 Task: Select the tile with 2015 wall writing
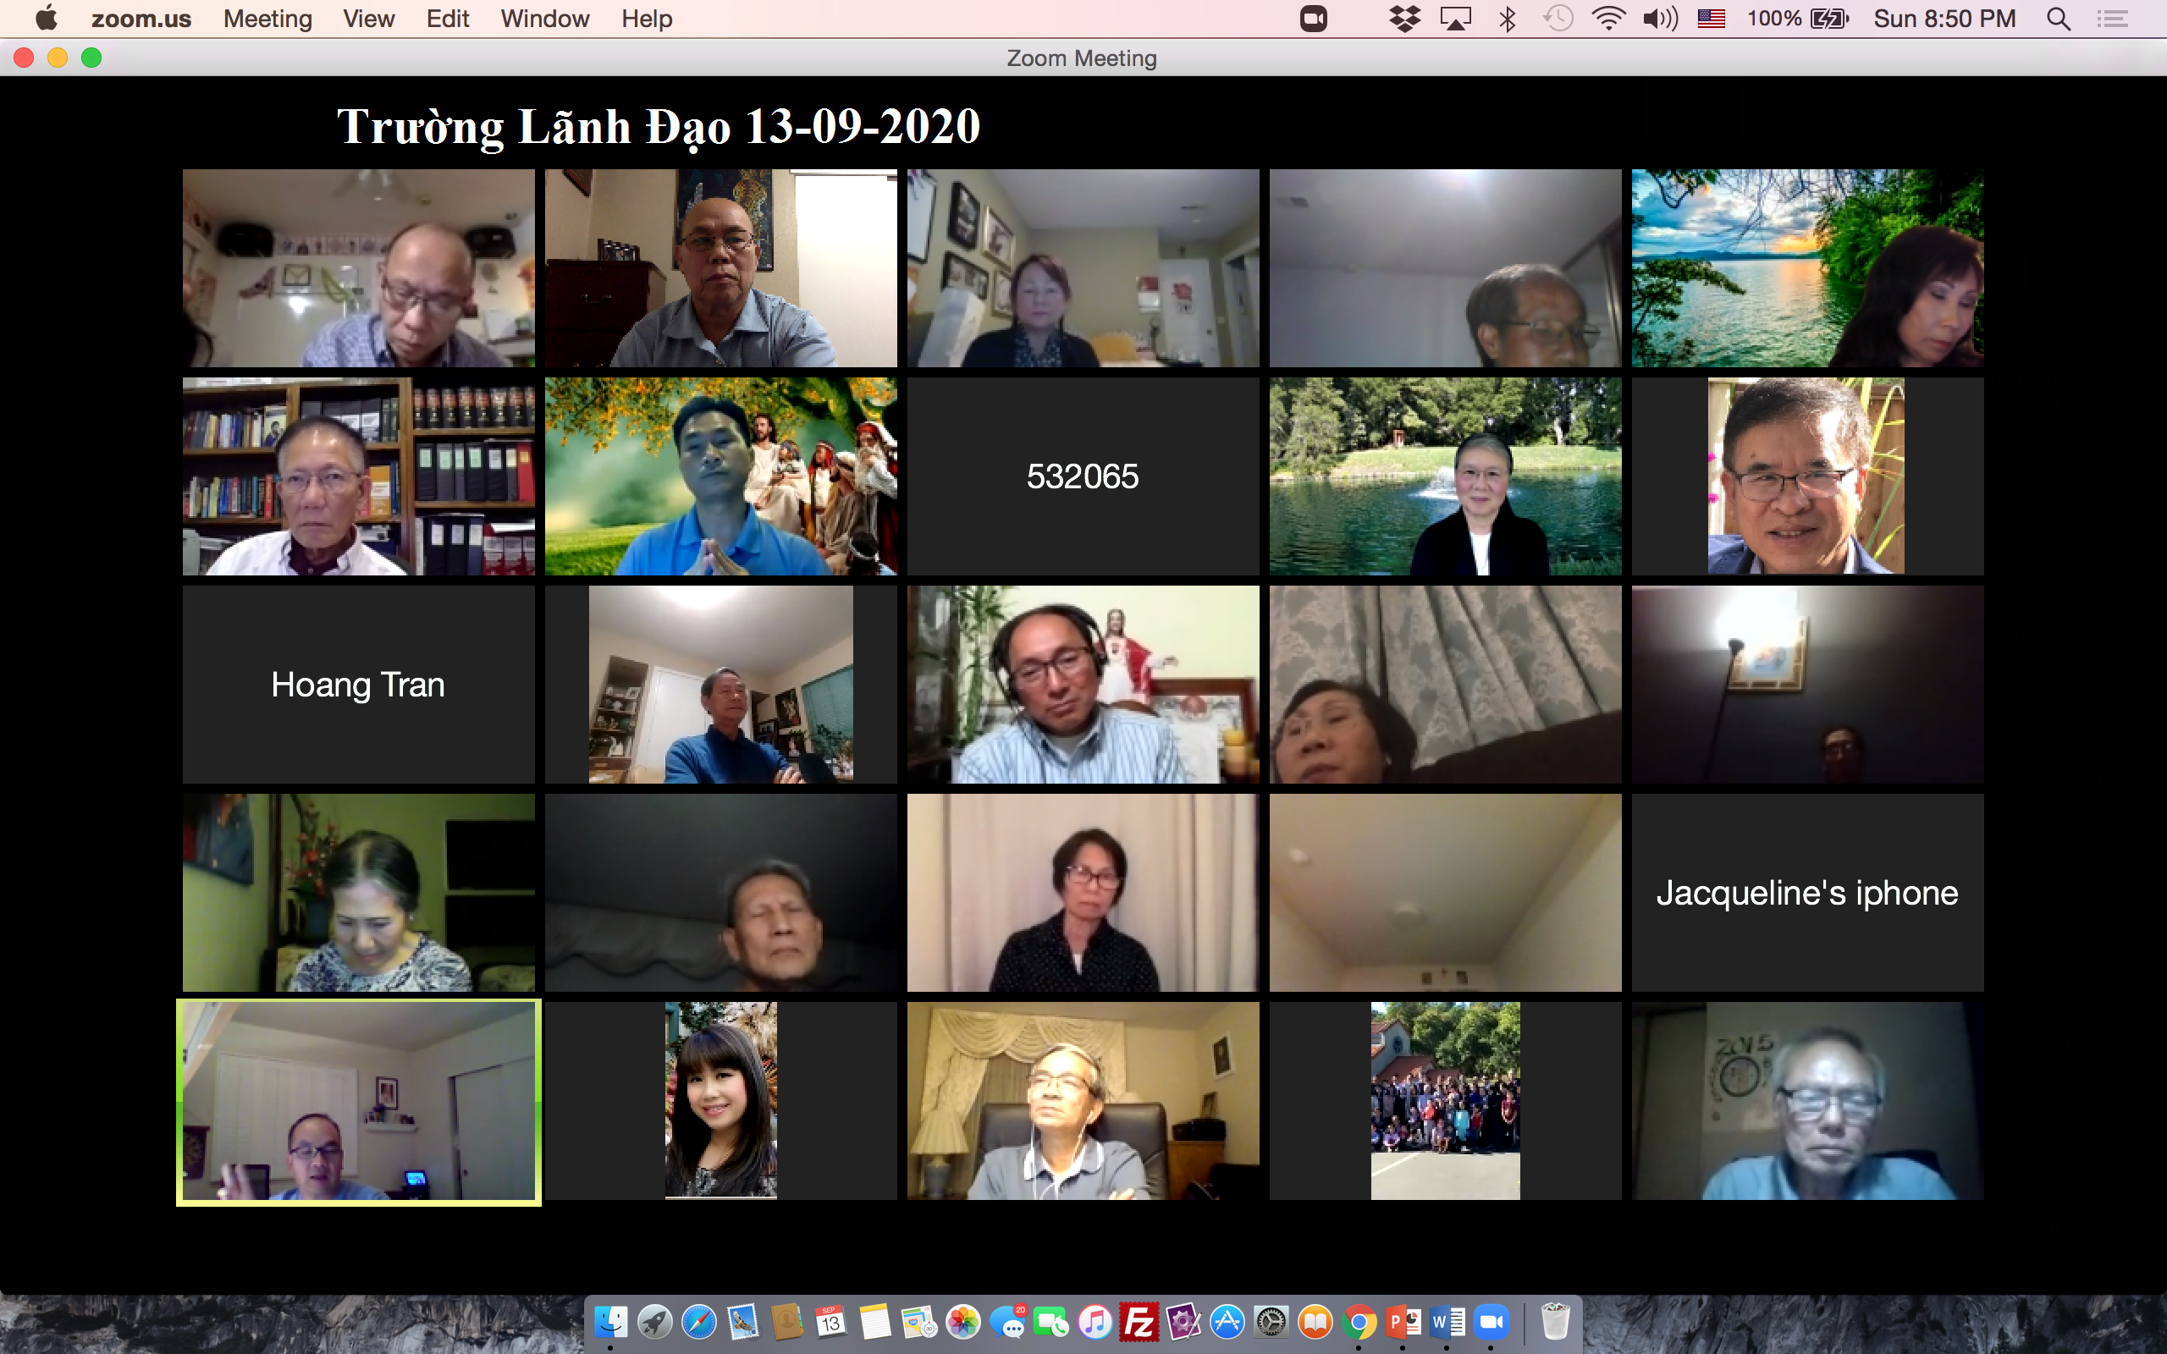(1807, 1101)
